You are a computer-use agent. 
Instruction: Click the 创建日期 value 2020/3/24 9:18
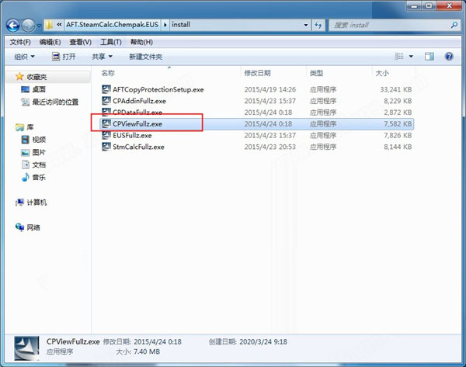(263, 342)
